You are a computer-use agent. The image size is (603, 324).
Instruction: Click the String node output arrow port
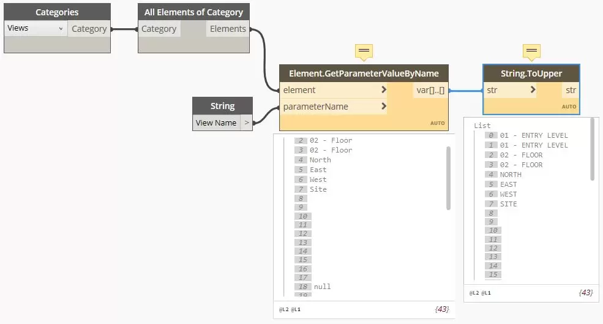[x=247, y=122]
